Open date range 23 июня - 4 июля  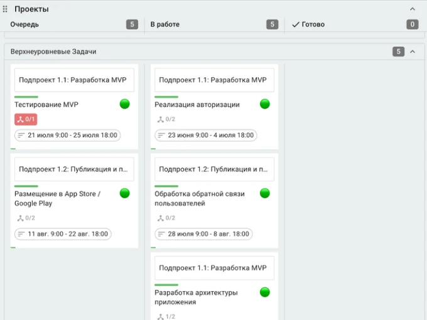[x=205, y=135]
